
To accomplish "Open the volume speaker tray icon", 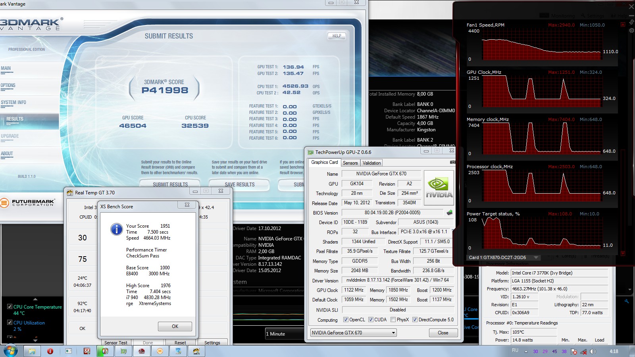I will pos(593,351).
